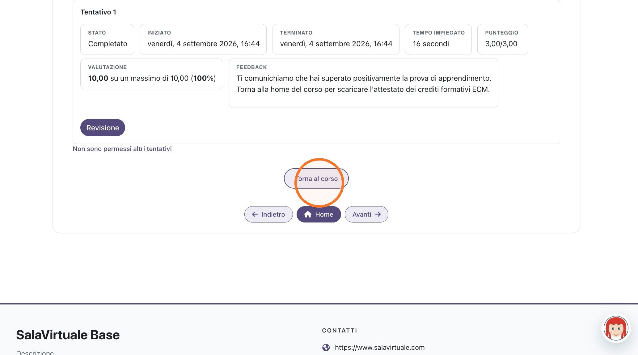Image resolution: width=638 pixels, height=355 pixels.
Task: Click the feedback message about prova di apprendimento
Action: tap(364, 84)
